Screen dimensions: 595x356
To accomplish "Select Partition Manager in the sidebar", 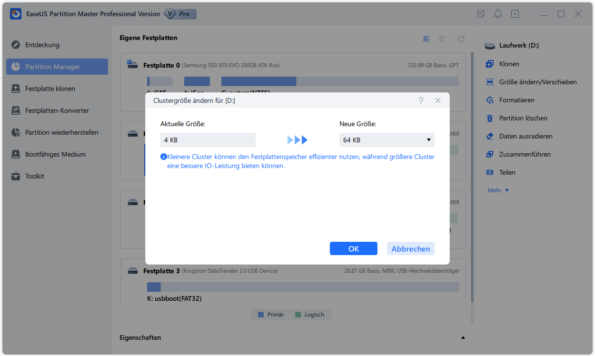I will click(57, 67).
